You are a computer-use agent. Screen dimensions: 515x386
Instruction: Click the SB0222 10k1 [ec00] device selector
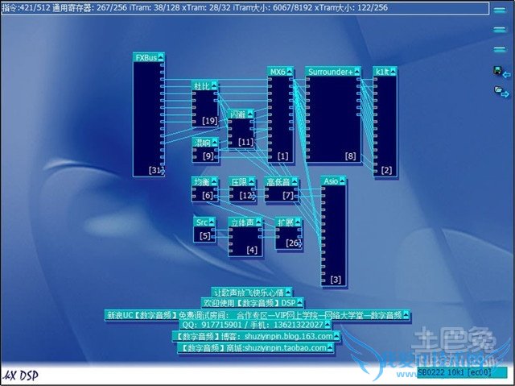(x=462, y=372)
